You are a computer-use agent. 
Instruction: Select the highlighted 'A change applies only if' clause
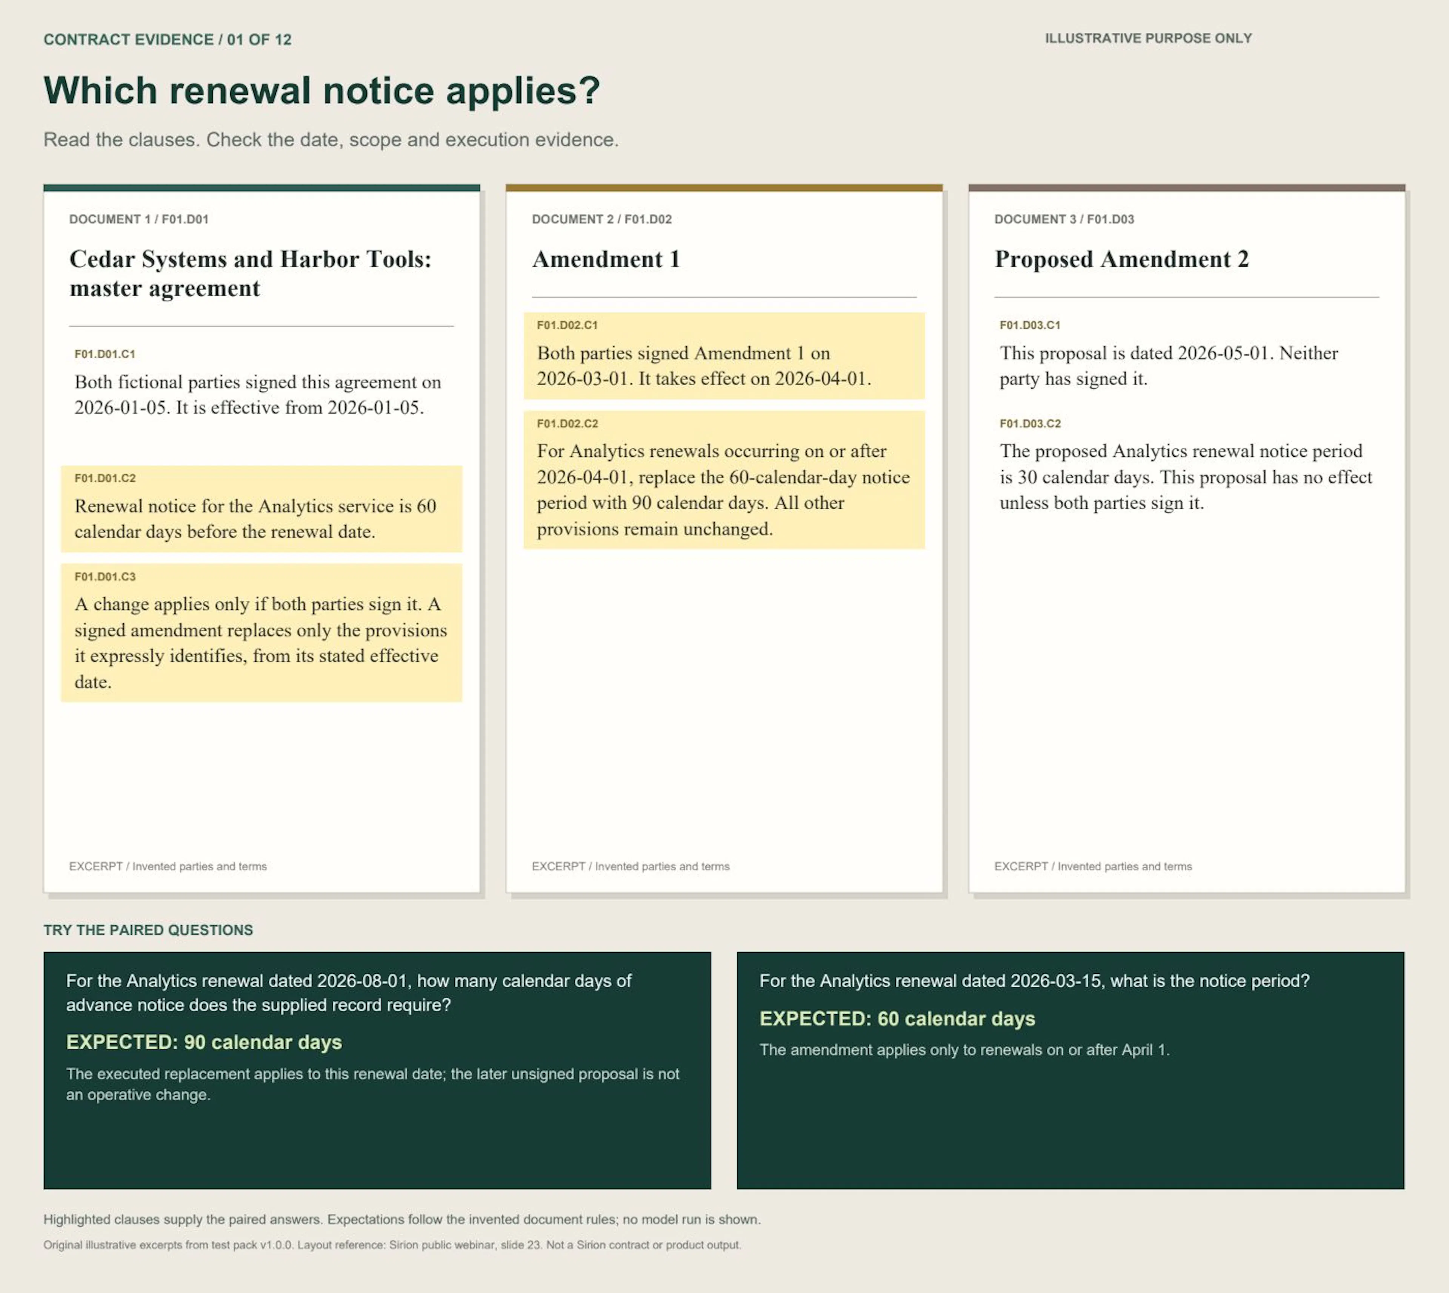click(261, 633)
